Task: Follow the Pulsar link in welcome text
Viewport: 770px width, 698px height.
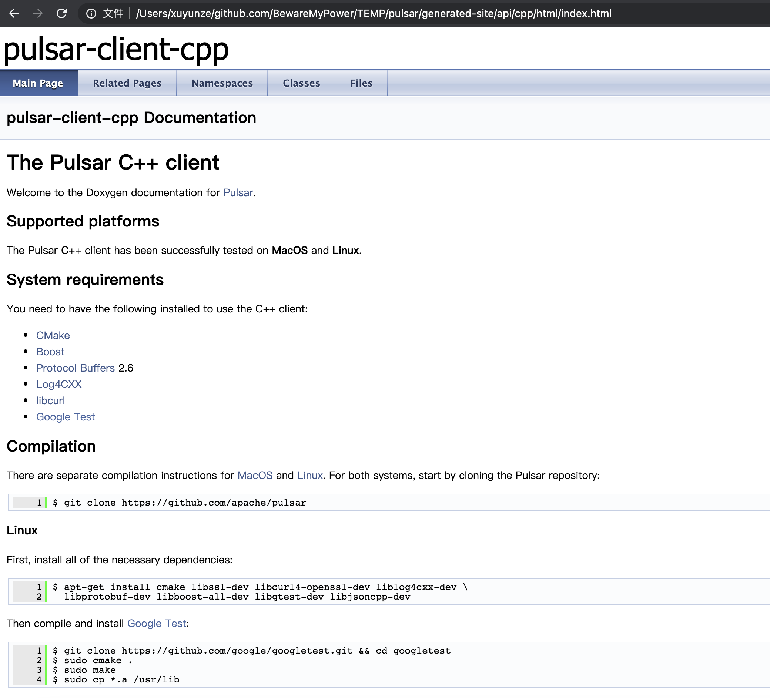Action: click(238, 192)
